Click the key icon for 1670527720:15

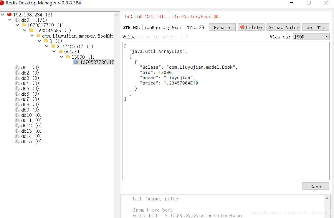click(76, 62)
